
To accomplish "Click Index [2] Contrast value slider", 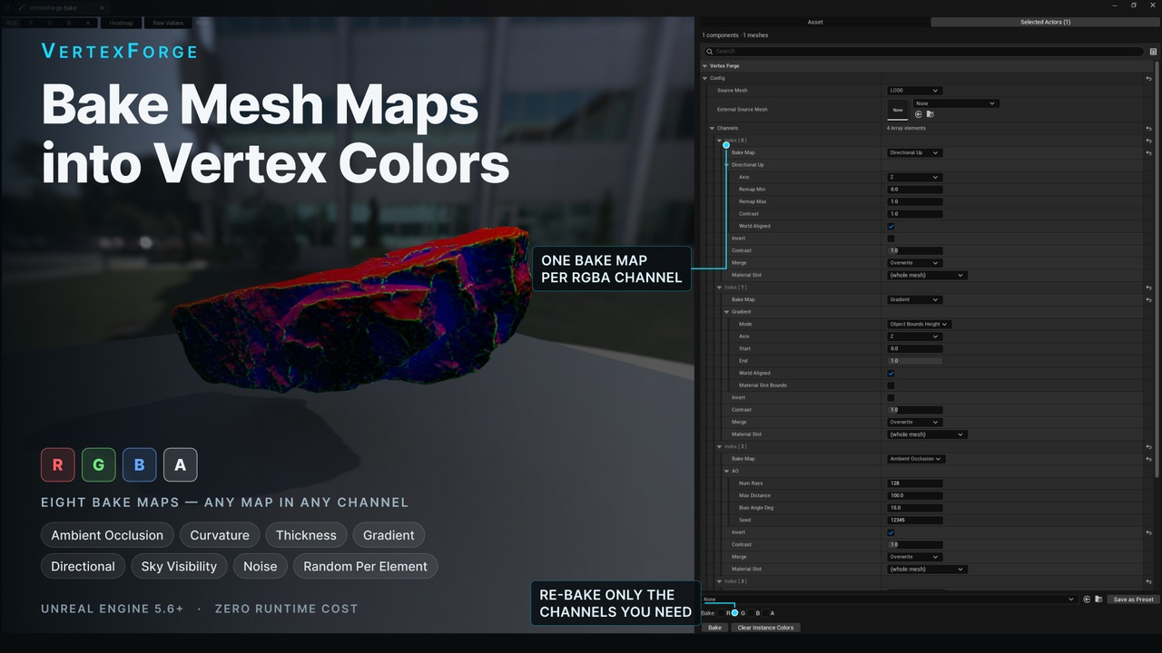I will (x=914, y=544).
